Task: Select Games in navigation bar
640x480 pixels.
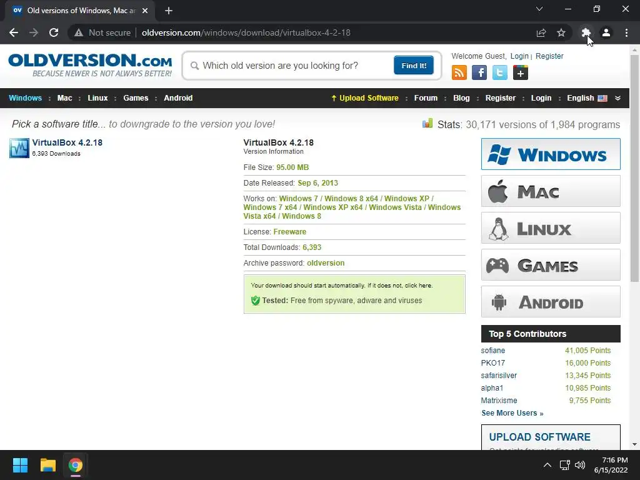Action: tap(136, 98)
